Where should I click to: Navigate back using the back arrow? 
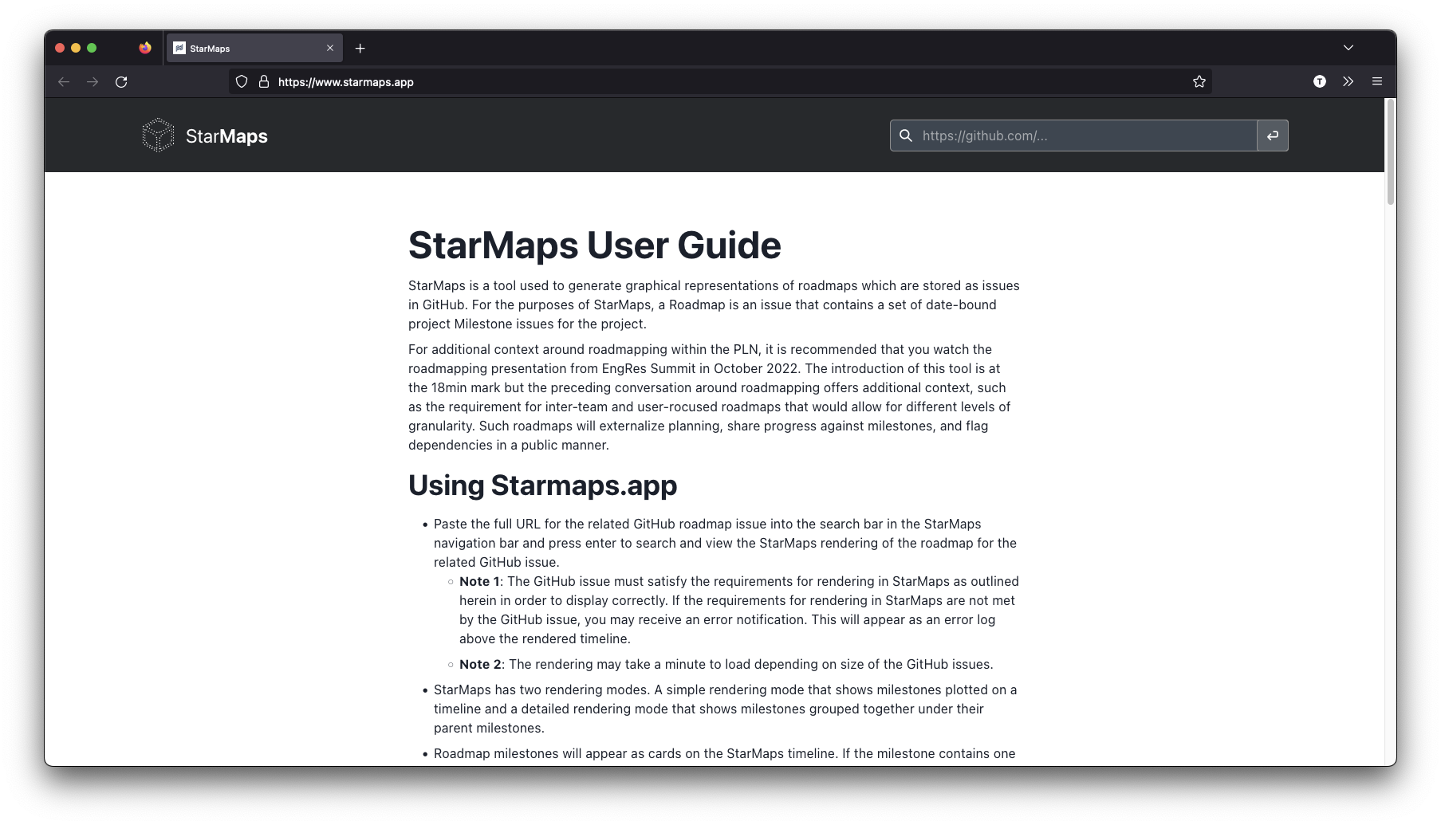[x=63, y=81]
